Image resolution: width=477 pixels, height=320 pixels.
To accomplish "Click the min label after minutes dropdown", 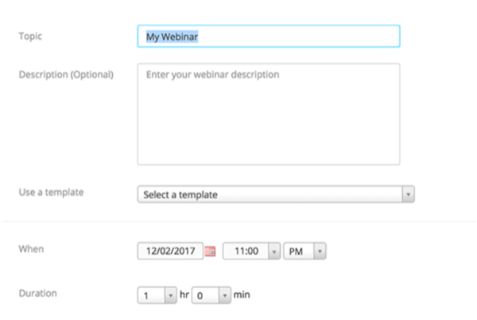I will point(242,295).
